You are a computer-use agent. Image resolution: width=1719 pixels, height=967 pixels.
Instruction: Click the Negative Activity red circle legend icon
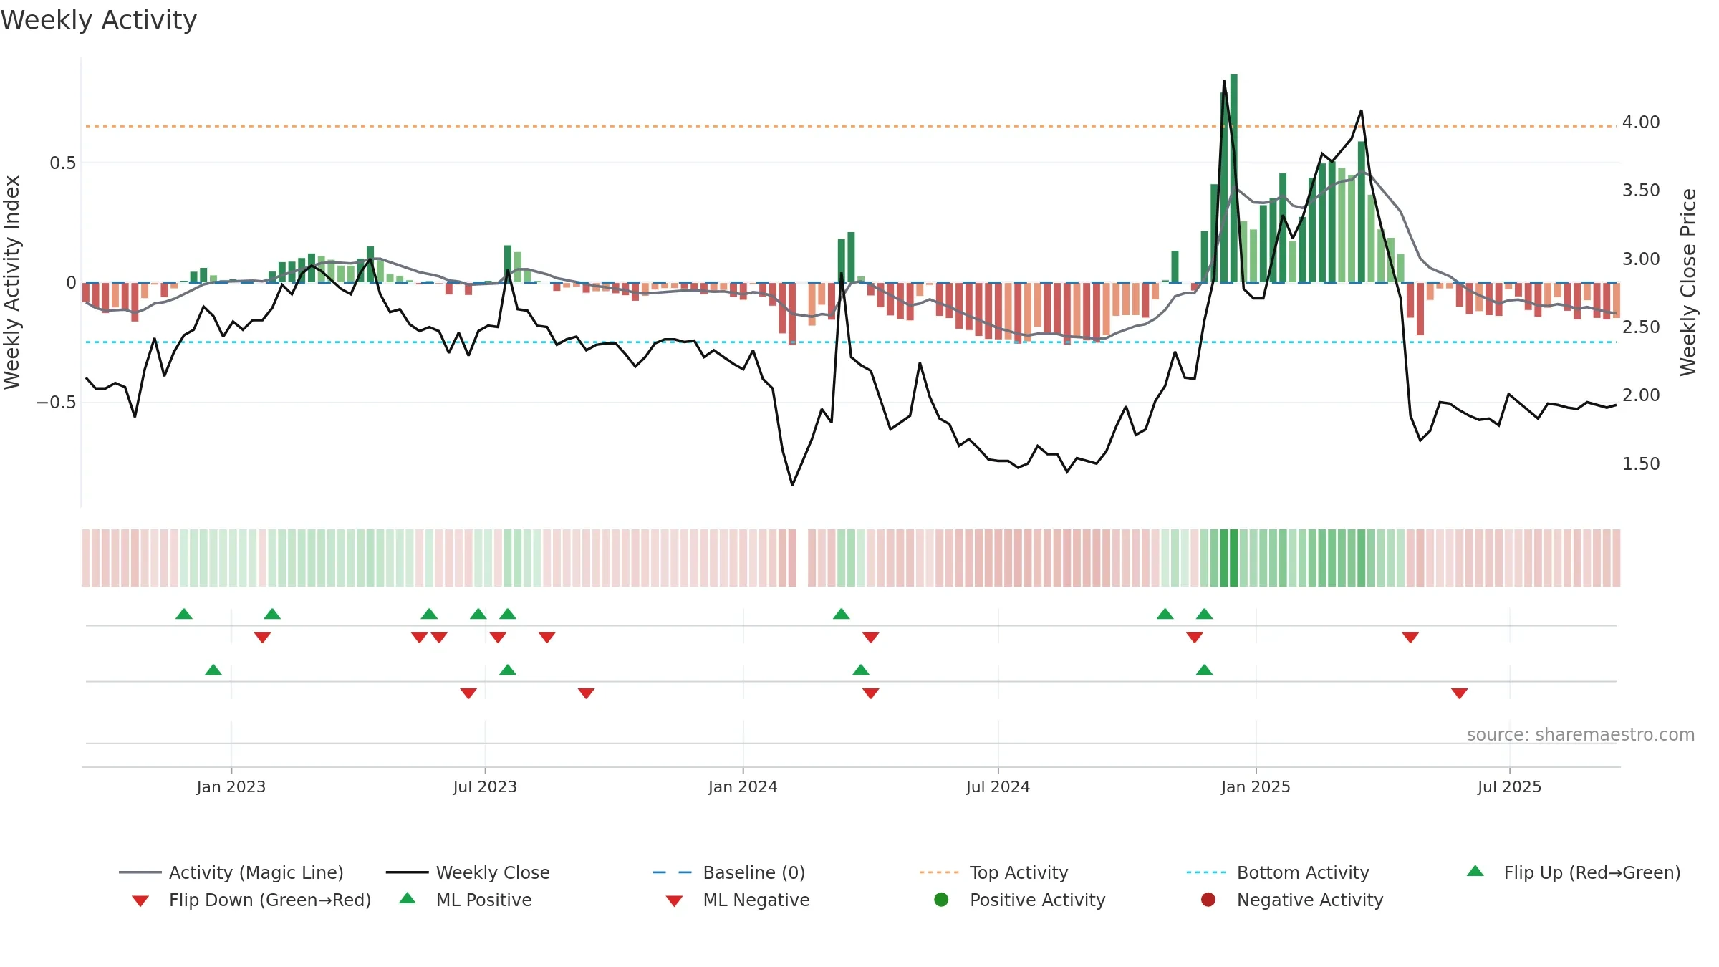point(1208,899)
